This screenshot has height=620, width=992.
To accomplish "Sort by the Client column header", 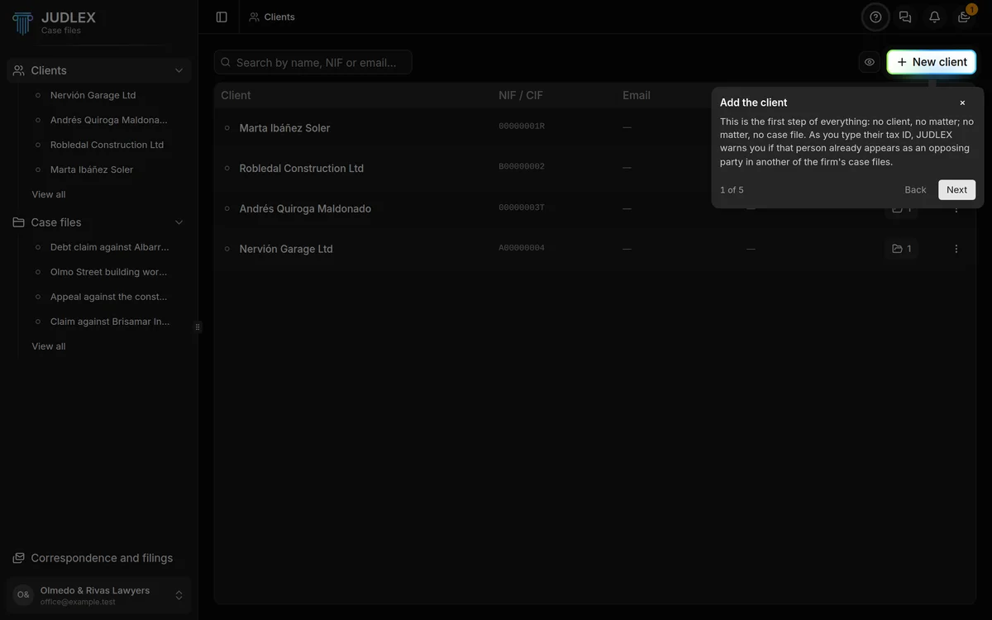I will point(236,95).
